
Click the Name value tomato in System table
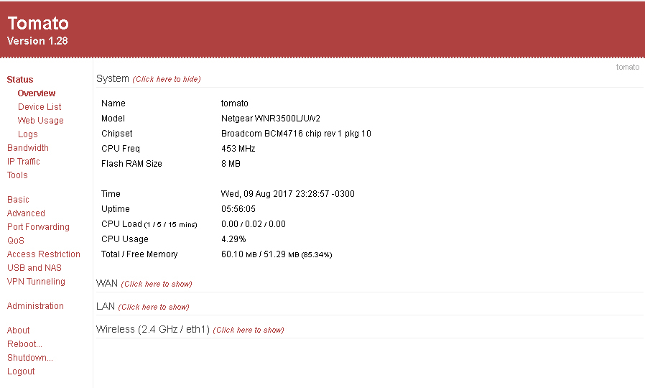[234, 103]
